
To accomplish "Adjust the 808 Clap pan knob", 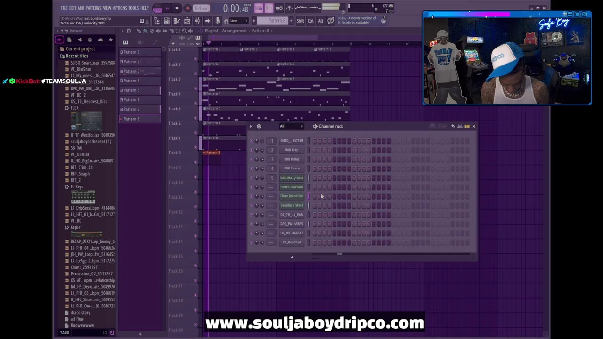I will 257,150.
